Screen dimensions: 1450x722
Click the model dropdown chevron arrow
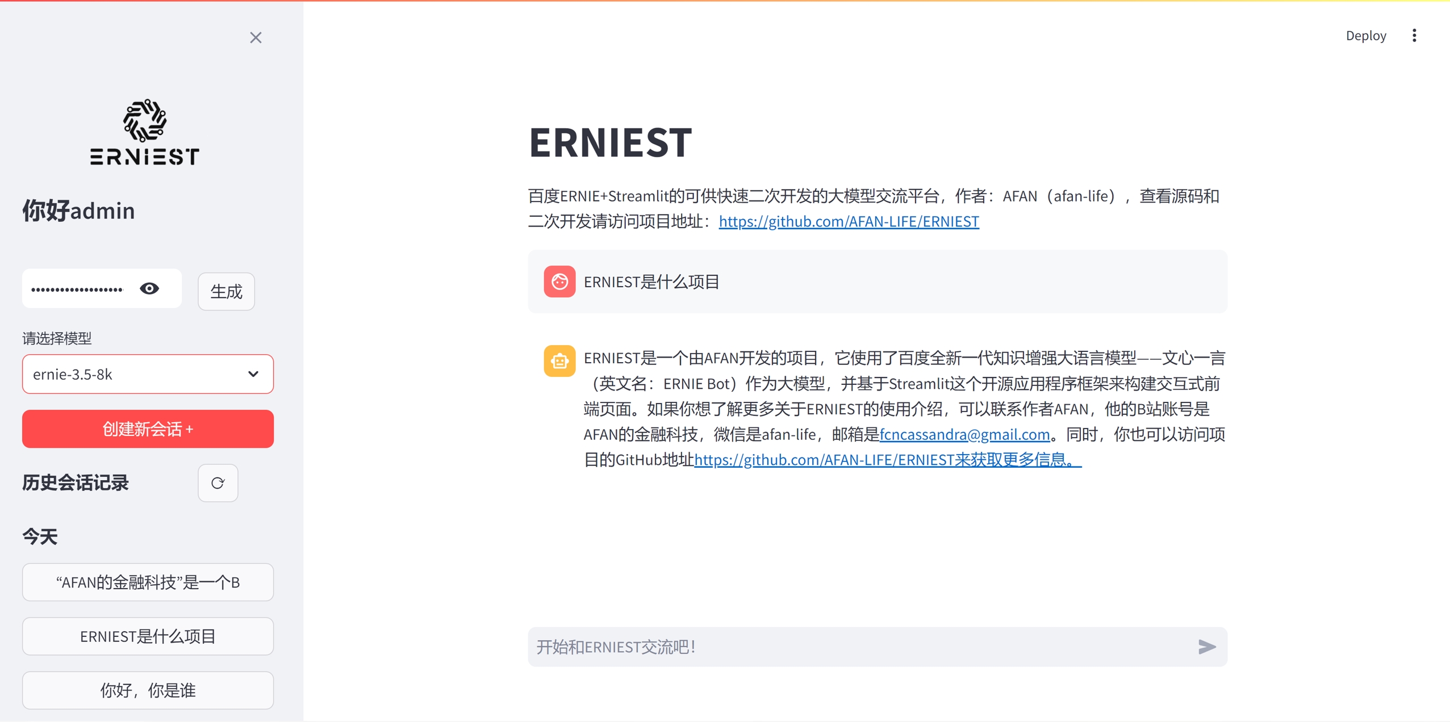point(253,374)
